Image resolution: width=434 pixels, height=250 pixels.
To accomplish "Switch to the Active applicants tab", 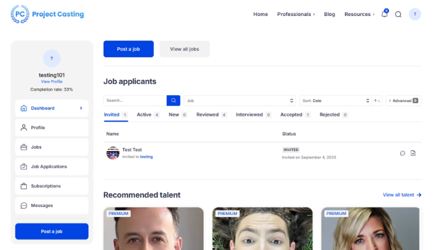I will click(x=147, y=114).
